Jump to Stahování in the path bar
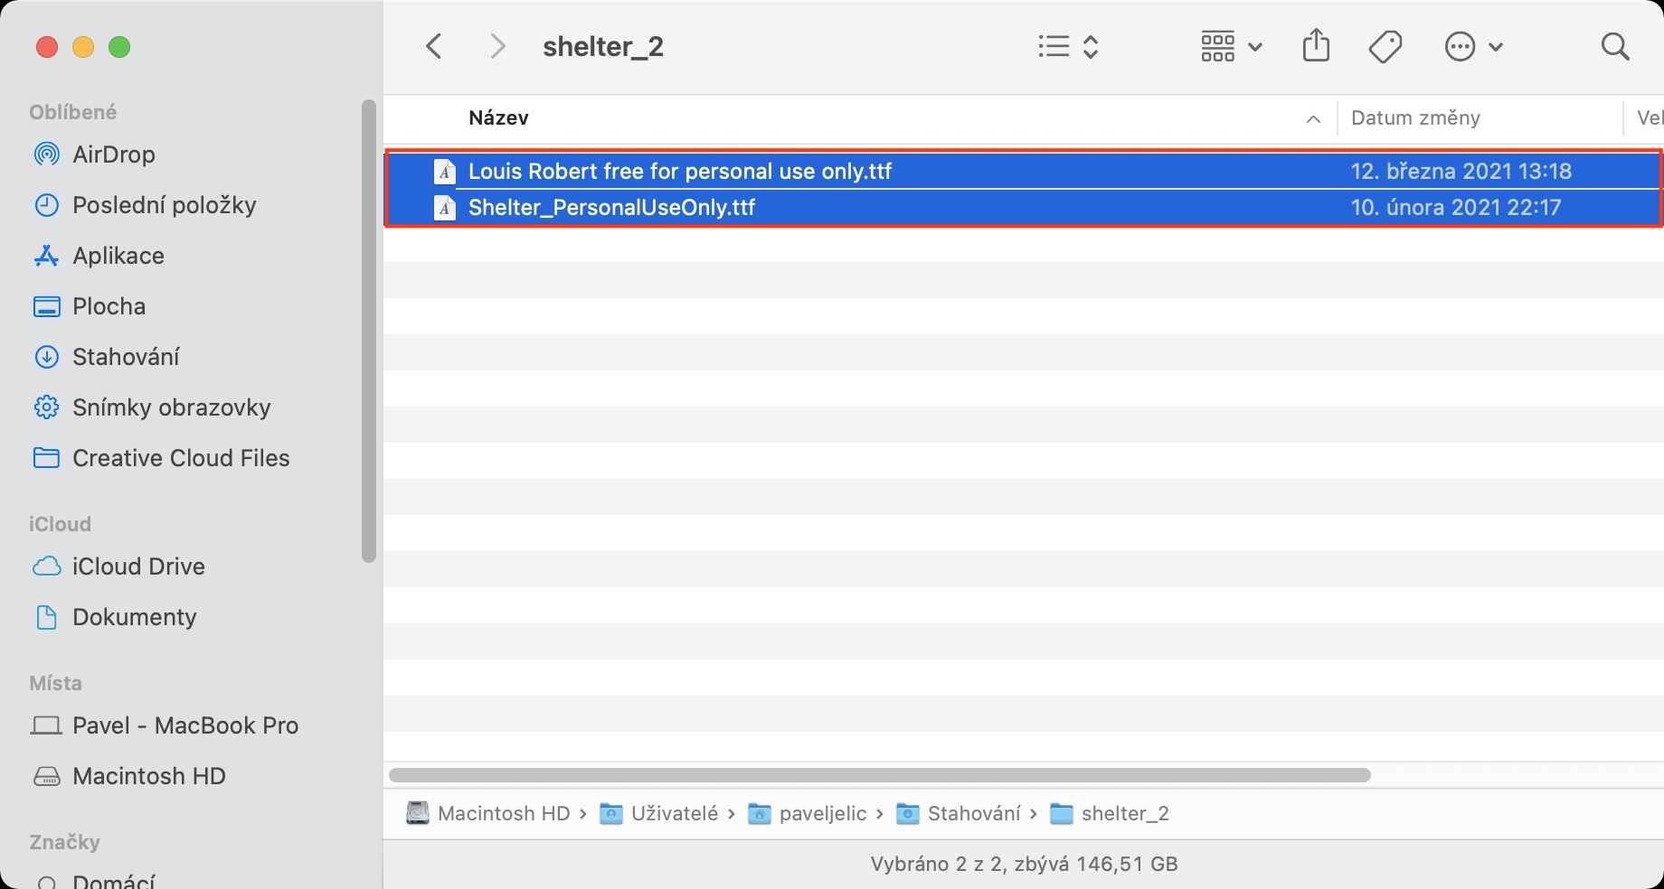Viewport: 1664px width, 889px height. (x=973, y=814)
